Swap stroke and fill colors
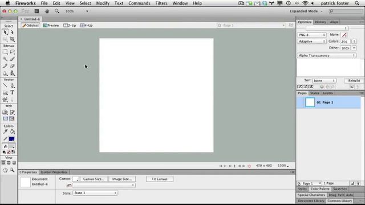The width and height of the screenshot is (365, 205). point(13,152)
